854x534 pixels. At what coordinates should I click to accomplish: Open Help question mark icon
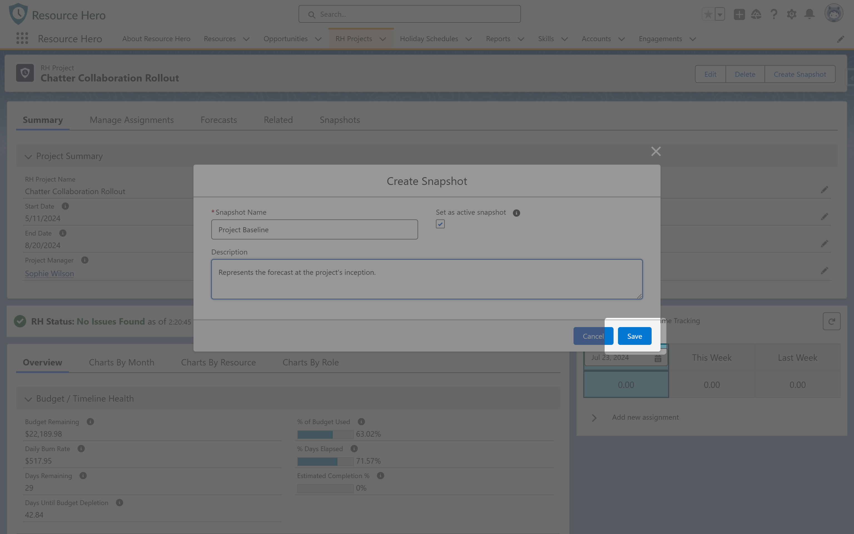[774, 14]
